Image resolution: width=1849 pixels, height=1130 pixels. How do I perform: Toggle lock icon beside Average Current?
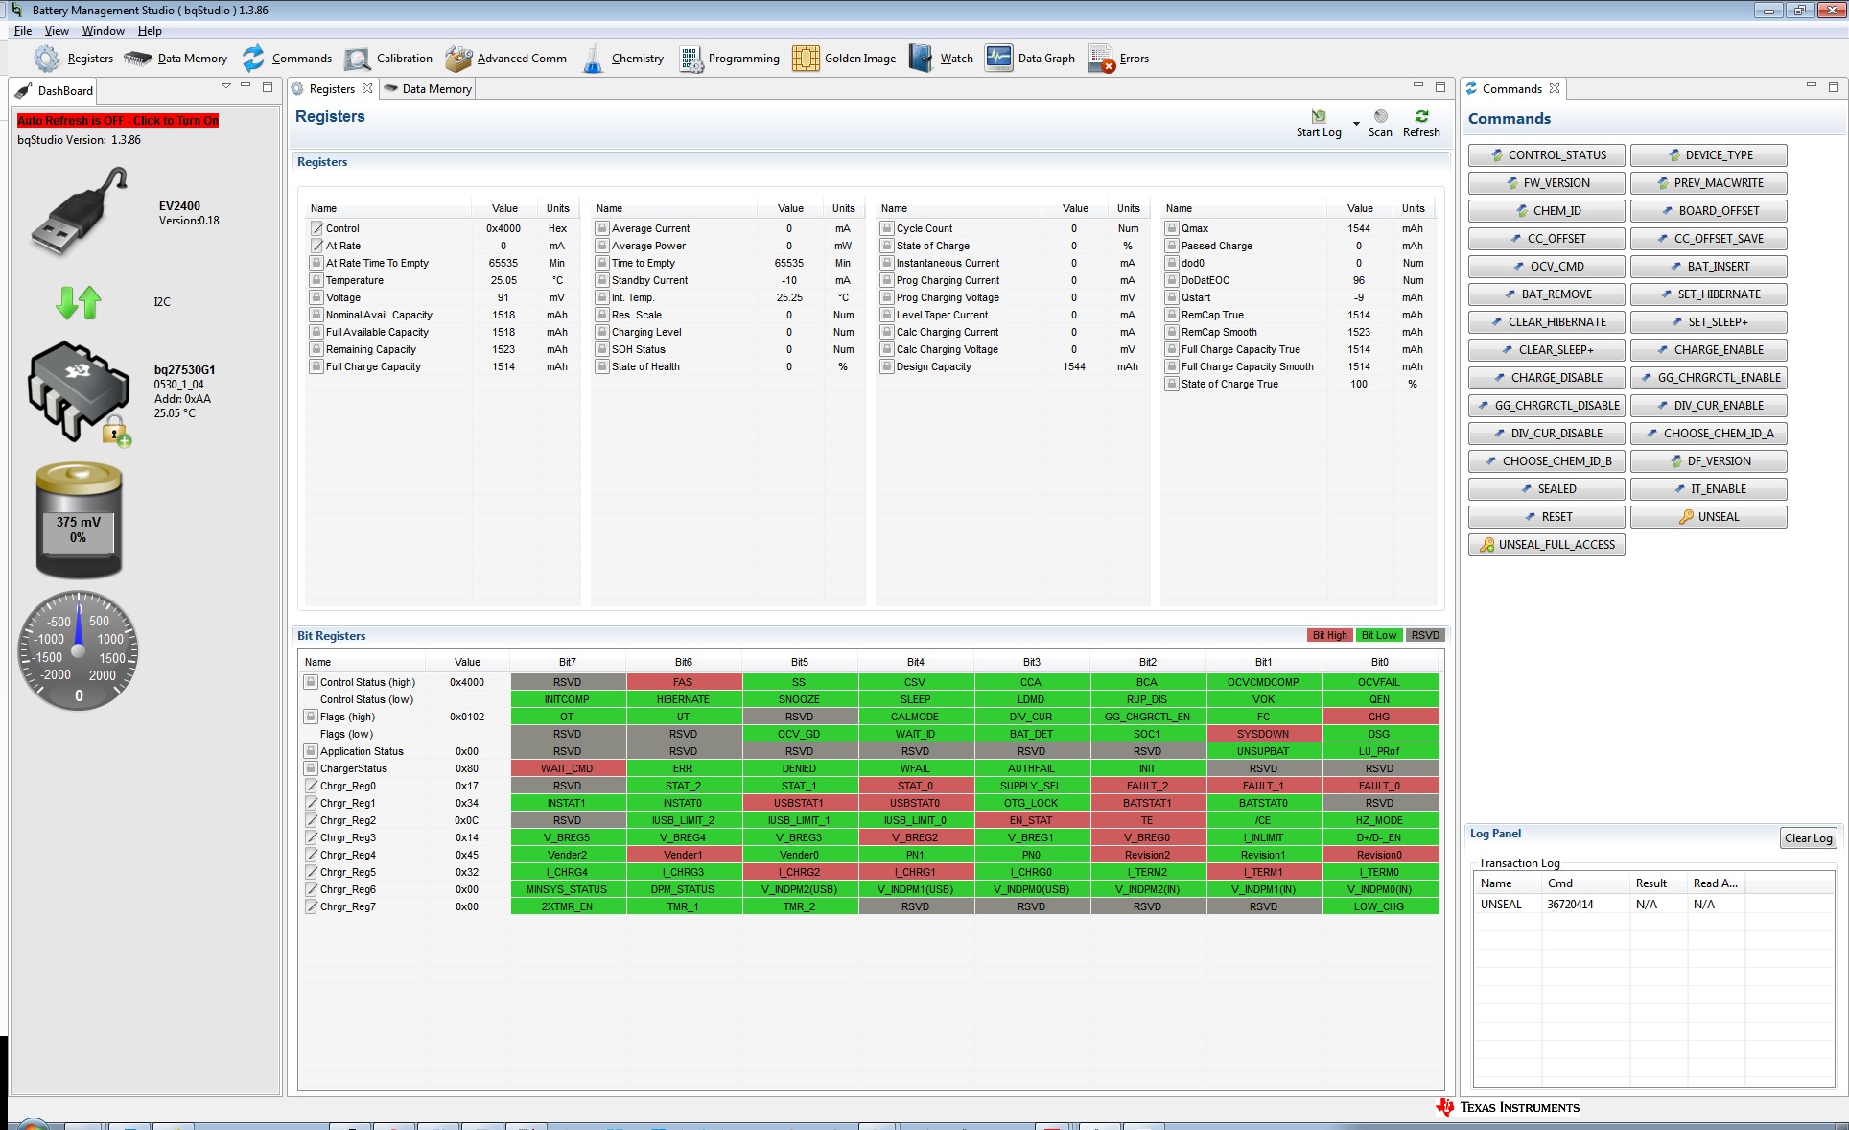tap(602, 228)
